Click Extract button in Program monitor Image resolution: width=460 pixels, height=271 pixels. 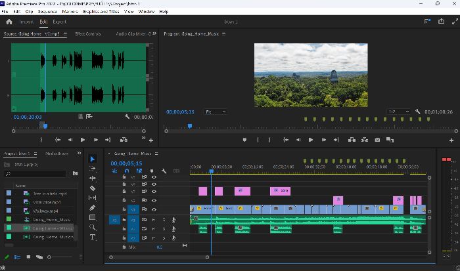pos(365,140)
